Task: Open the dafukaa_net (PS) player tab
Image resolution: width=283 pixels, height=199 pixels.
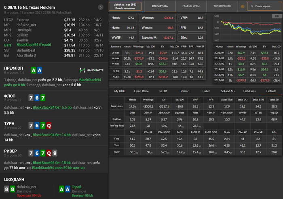Action: tap(125, 6)
